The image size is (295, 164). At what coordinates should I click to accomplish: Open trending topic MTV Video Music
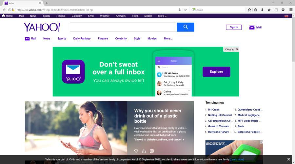coord(248,121)
